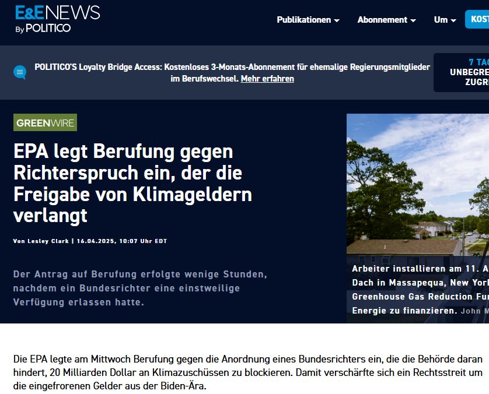This screenshot has height=394, width=489.
Task: Click the caret arrow beside Publikationen
Action: point(337,20)
